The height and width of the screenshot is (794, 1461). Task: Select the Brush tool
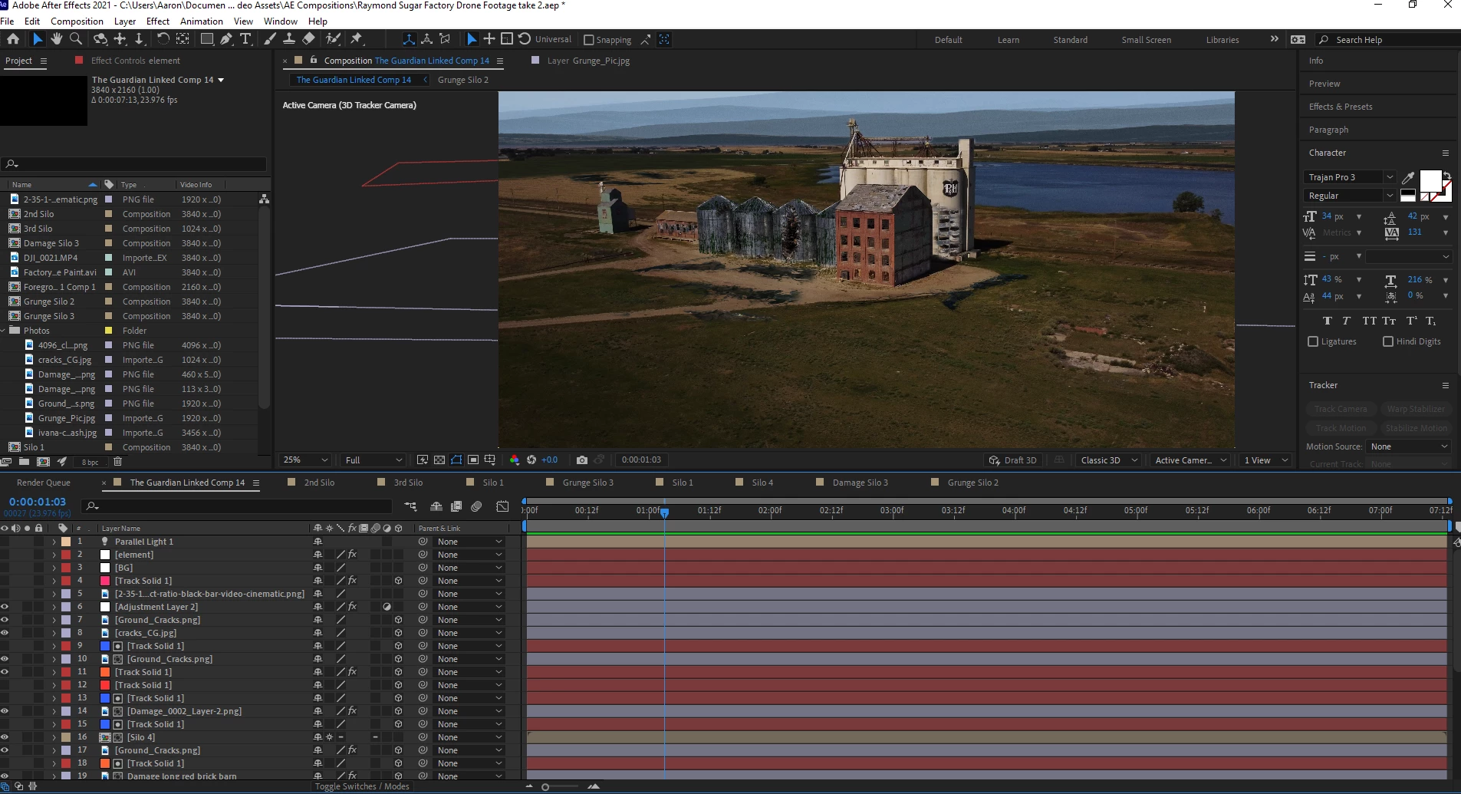[x=270, y=39]
